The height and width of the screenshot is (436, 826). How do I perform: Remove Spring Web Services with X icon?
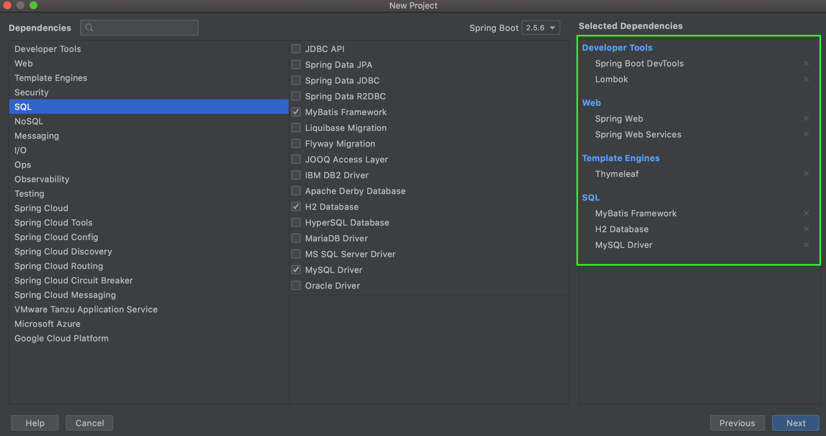tap(806, 134)
